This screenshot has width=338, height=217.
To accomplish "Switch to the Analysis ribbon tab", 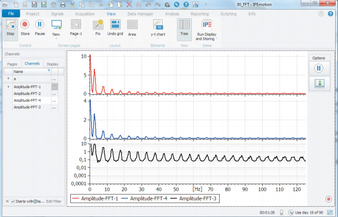I will pyautogui.click(x=172, y=14).
